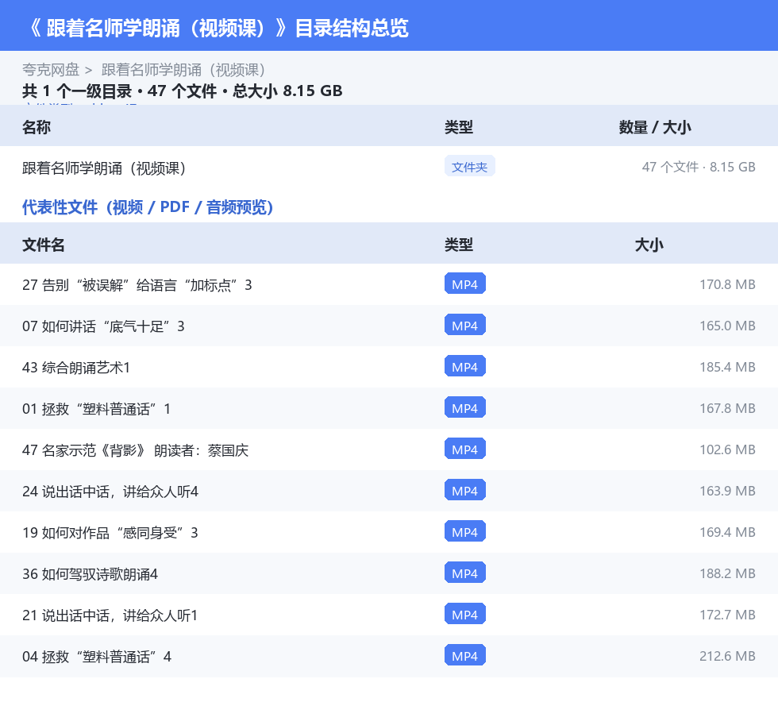The width and height of the screenshot is (778, 702).
Task: Open the 跟着名师学朗诵（视频课） breadcrumb entry
Action: point(184,70)
